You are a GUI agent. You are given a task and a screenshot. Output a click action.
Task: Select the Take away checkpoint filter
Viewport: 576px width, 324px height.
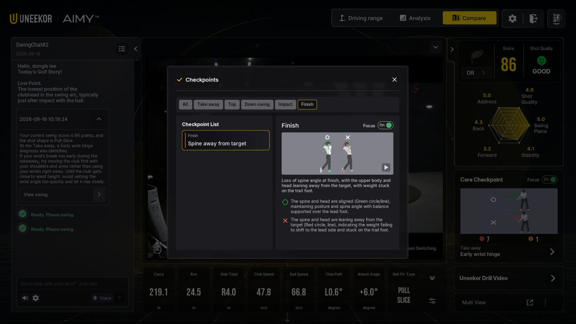tap(208, 105)
